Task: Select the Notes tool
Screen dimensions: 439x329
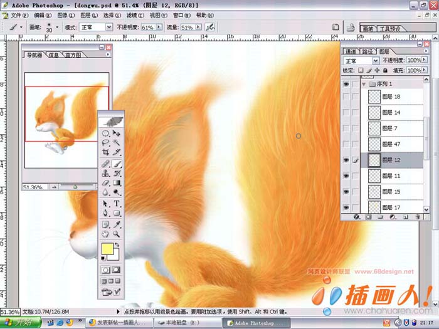Action: tap(105, 224)
